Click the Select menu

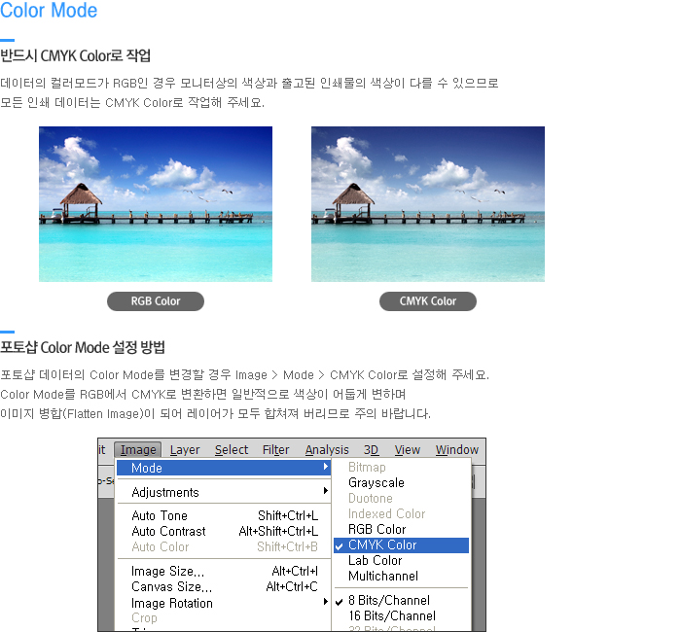click(x=232, y=449)
